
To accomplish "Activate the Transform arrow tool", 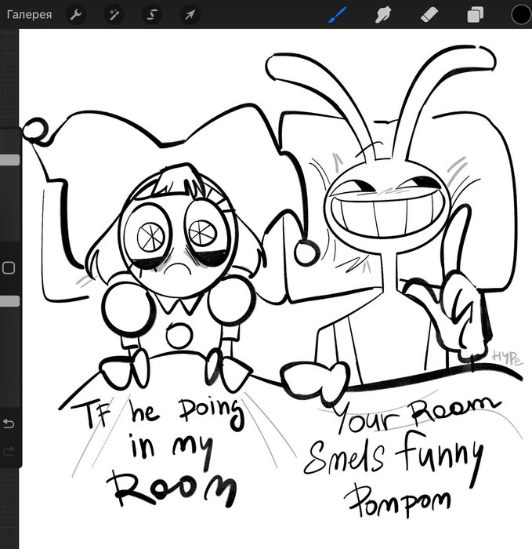I will click(190, 15).
